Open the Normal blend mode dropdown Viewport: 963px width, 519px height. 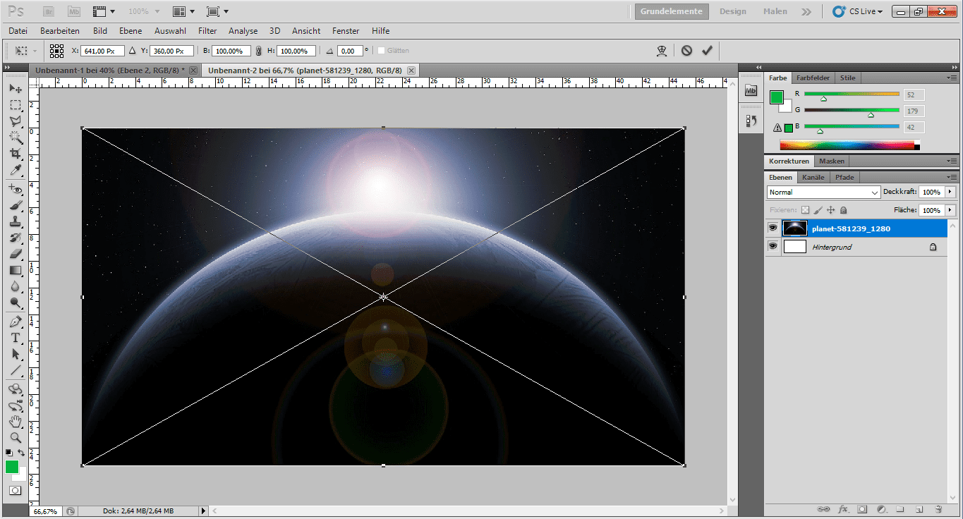coord(823,192)
